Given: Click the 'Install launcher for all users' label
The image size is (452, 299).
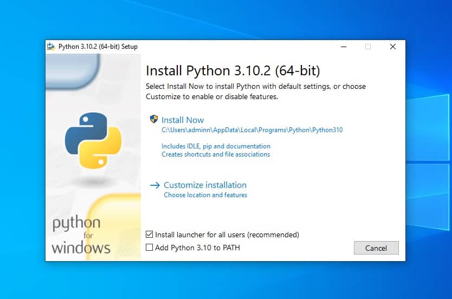Looking at the screenshot, I should [227, 235].
